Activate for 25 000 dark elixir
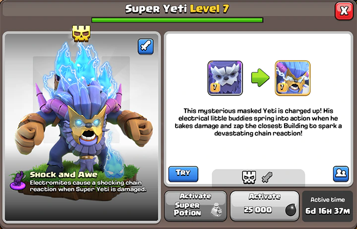The height and width of the screenshot is (229, 357). tap(265, 206)
